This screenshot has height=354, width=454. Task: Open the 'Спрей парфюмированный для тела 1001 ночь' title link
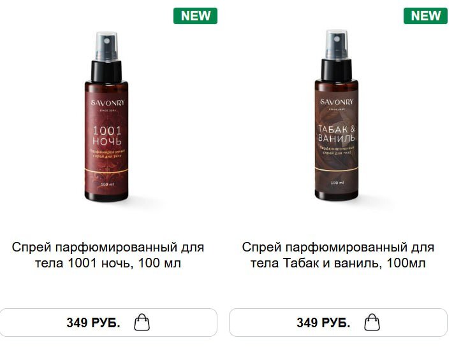tap(108, 255)
